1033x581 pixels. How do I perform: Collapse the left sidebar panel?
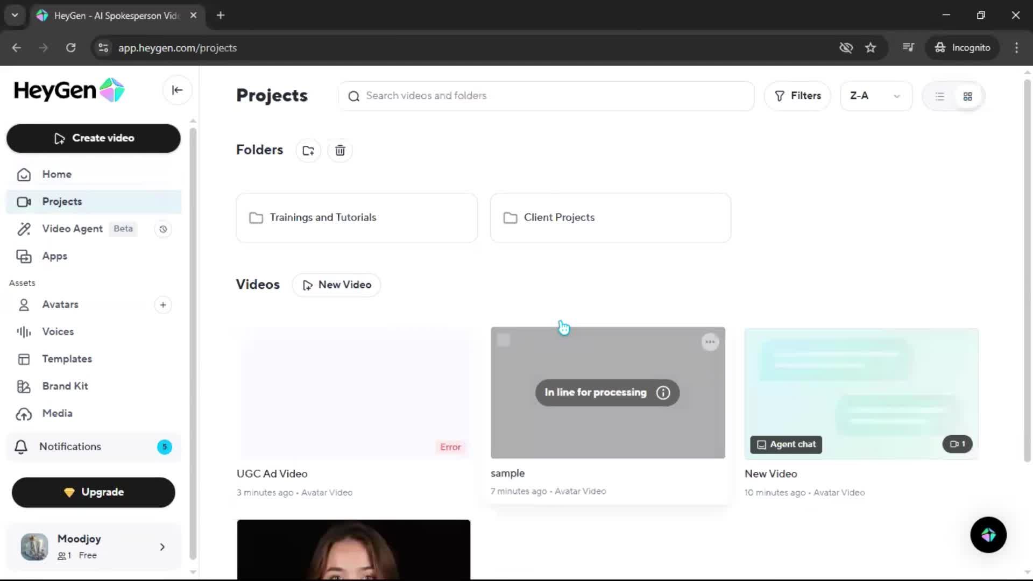(177, 90)
